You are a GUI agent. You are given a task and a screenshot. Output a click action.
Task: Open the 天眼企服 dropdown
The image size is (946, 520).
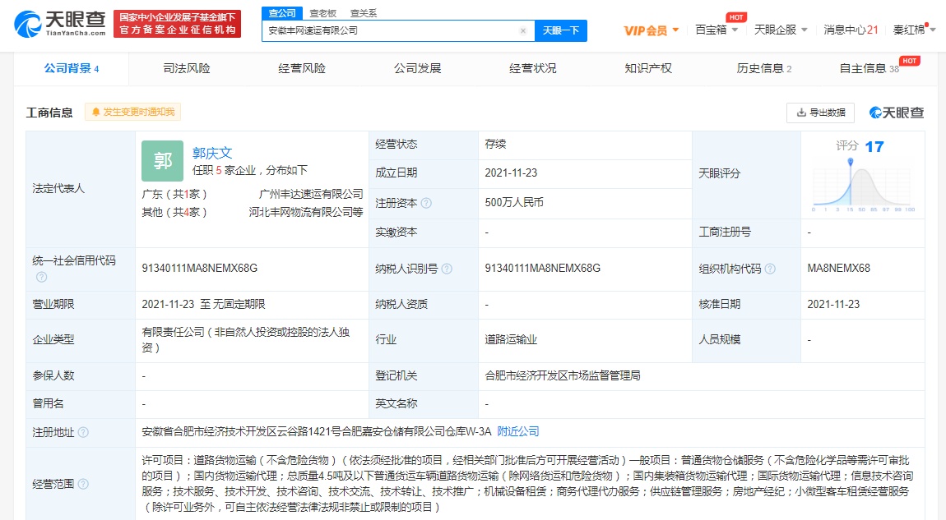click(780, 30)
